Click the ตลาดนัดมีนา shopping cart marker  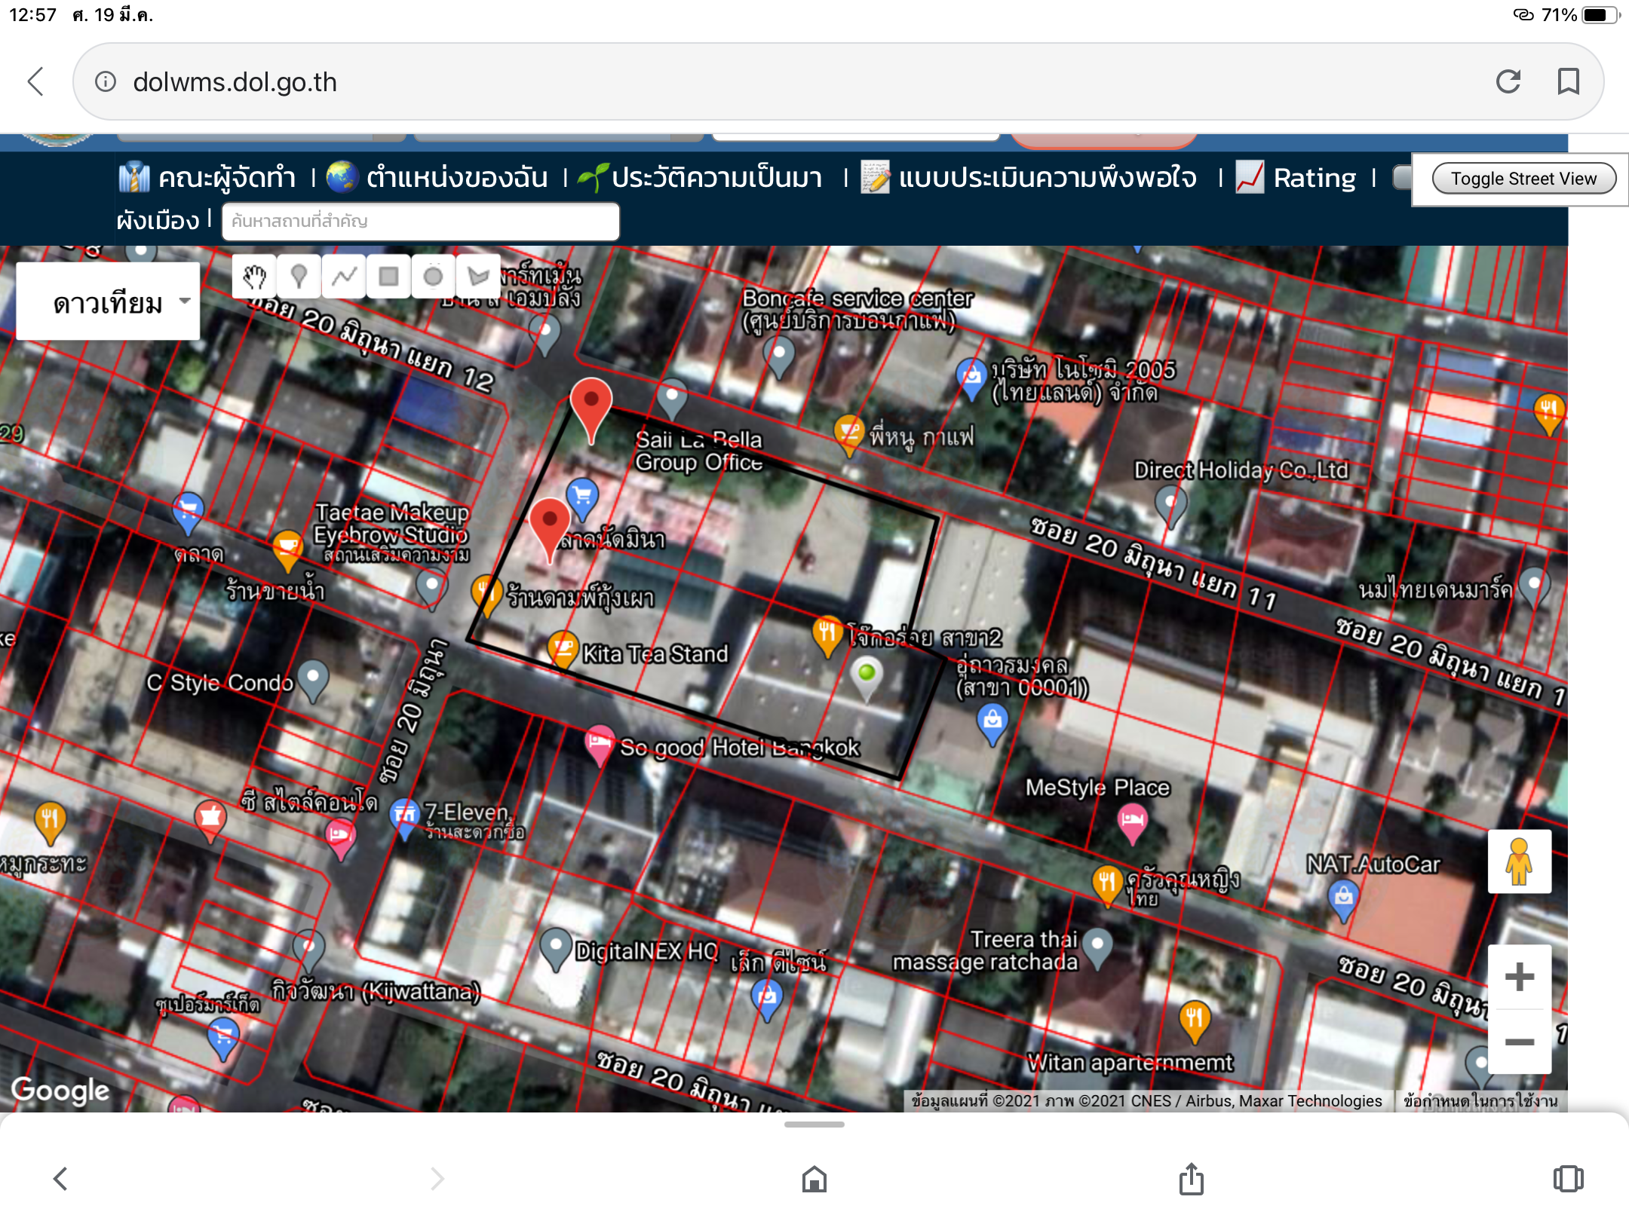(x=582, y=499)
